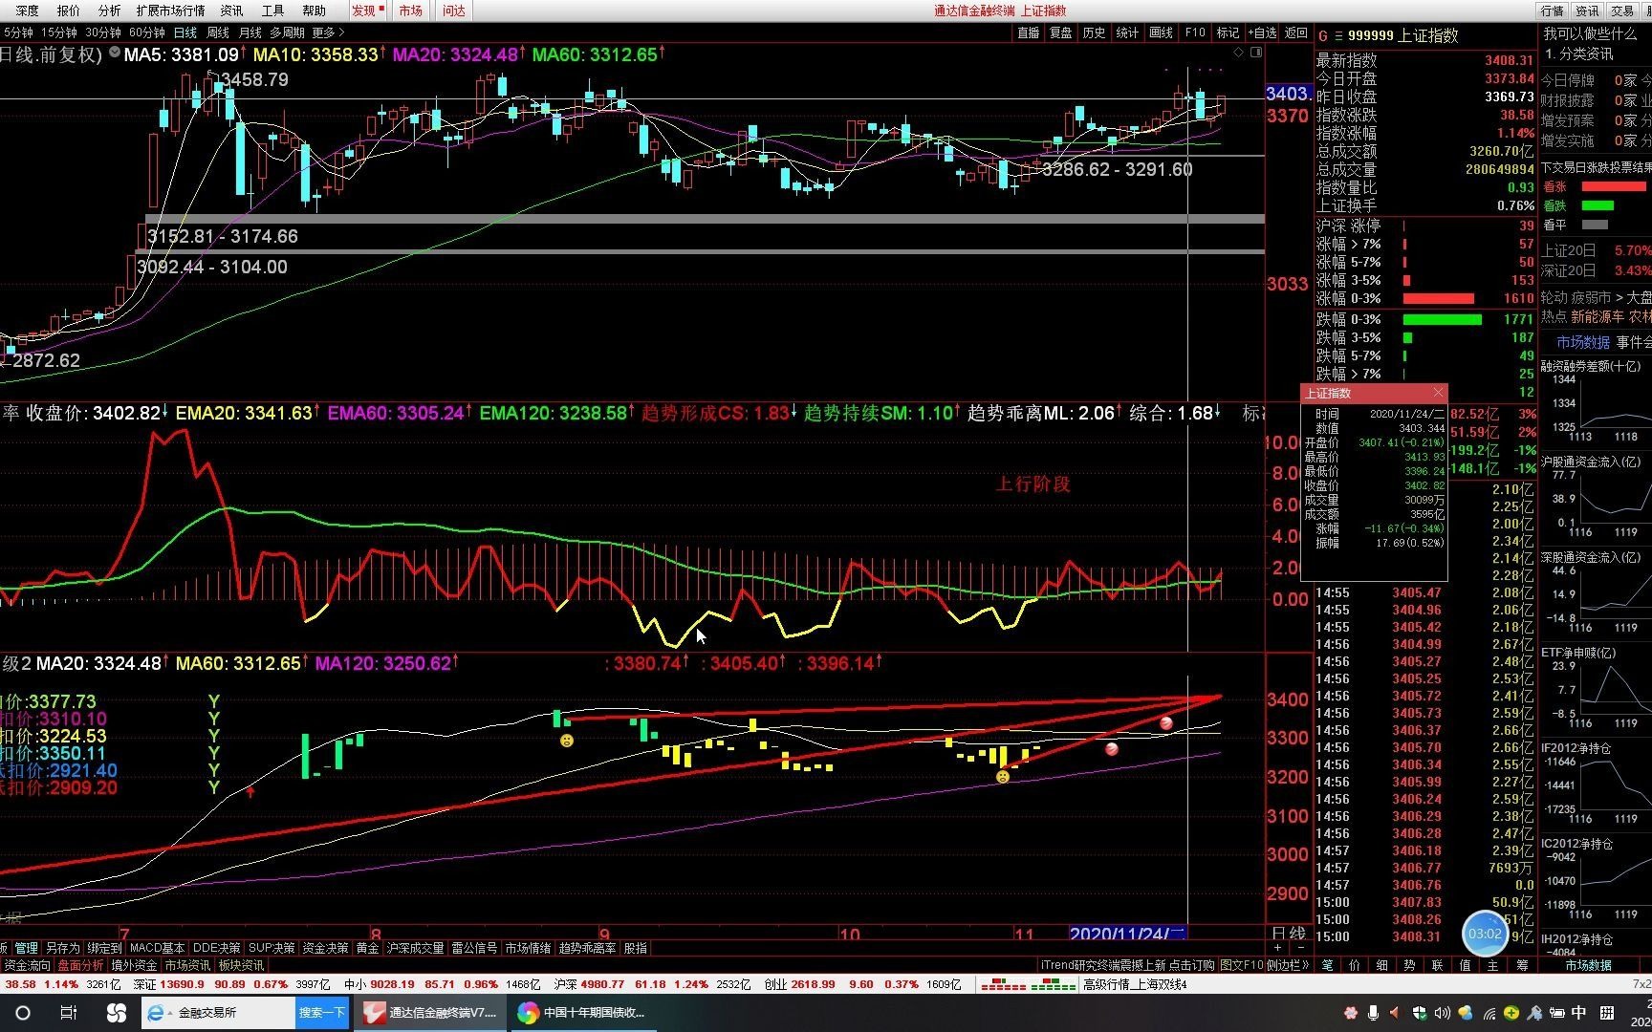The height and width of the screenshot is (1032, 1652).
Task: Open the 发现 dropdown button
Action: click(368, 11)
